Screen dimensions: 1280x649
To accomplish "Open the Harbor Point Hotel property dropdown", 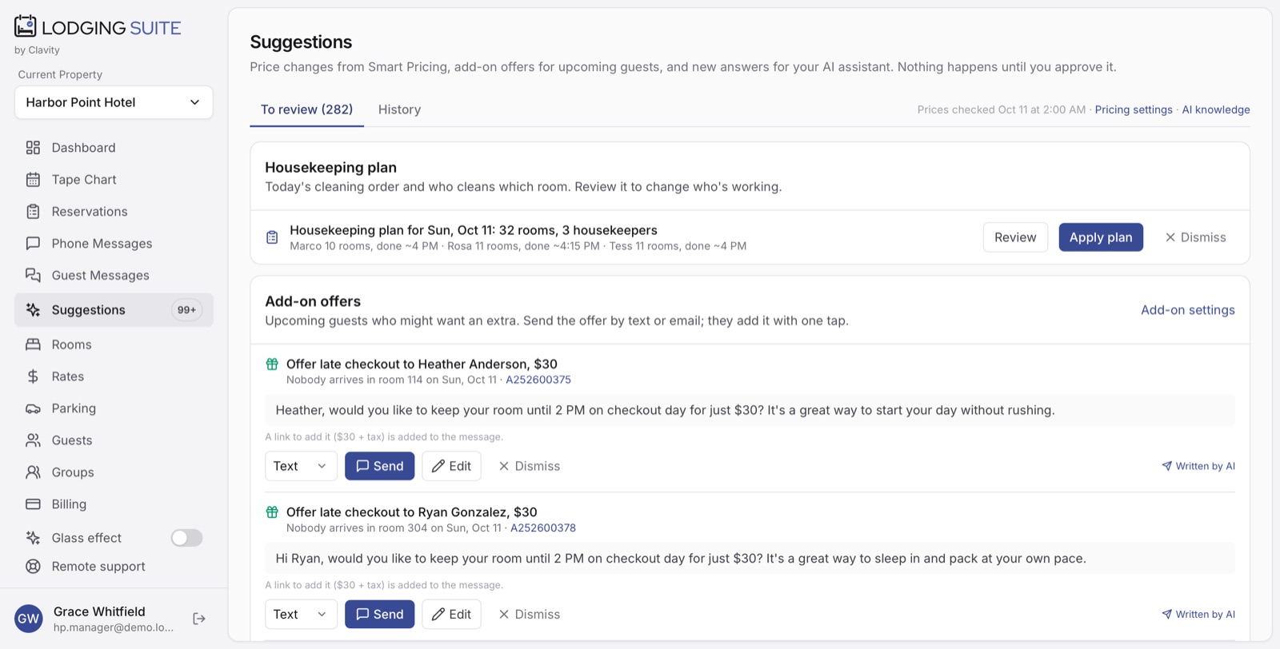I will pyautogui.click(x=114, y=102).
